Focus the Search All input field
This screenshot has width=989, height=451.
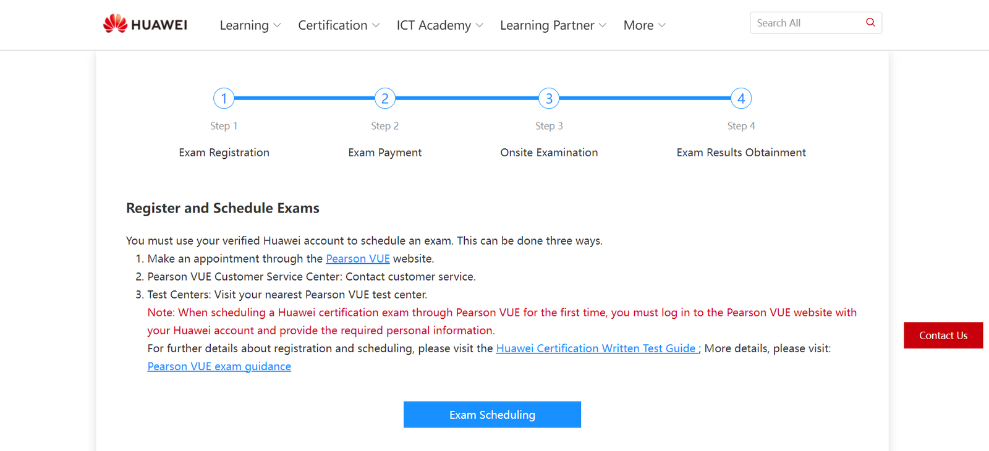coord(807,23)
